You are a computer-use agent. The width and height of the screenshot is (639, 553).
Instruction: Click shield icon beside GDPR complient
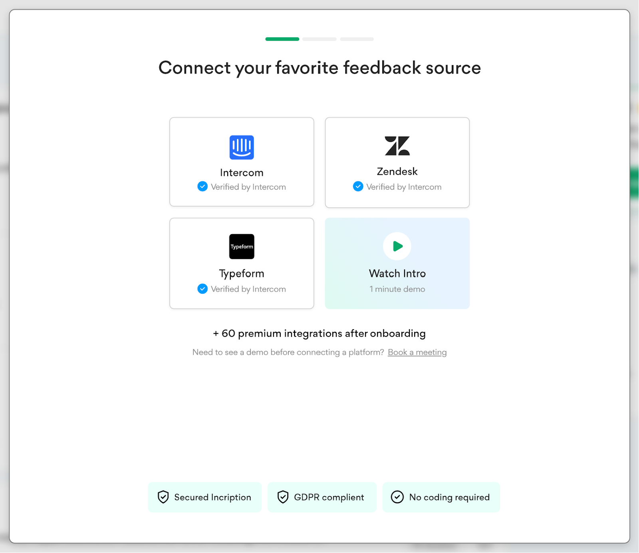click(283, 497)
